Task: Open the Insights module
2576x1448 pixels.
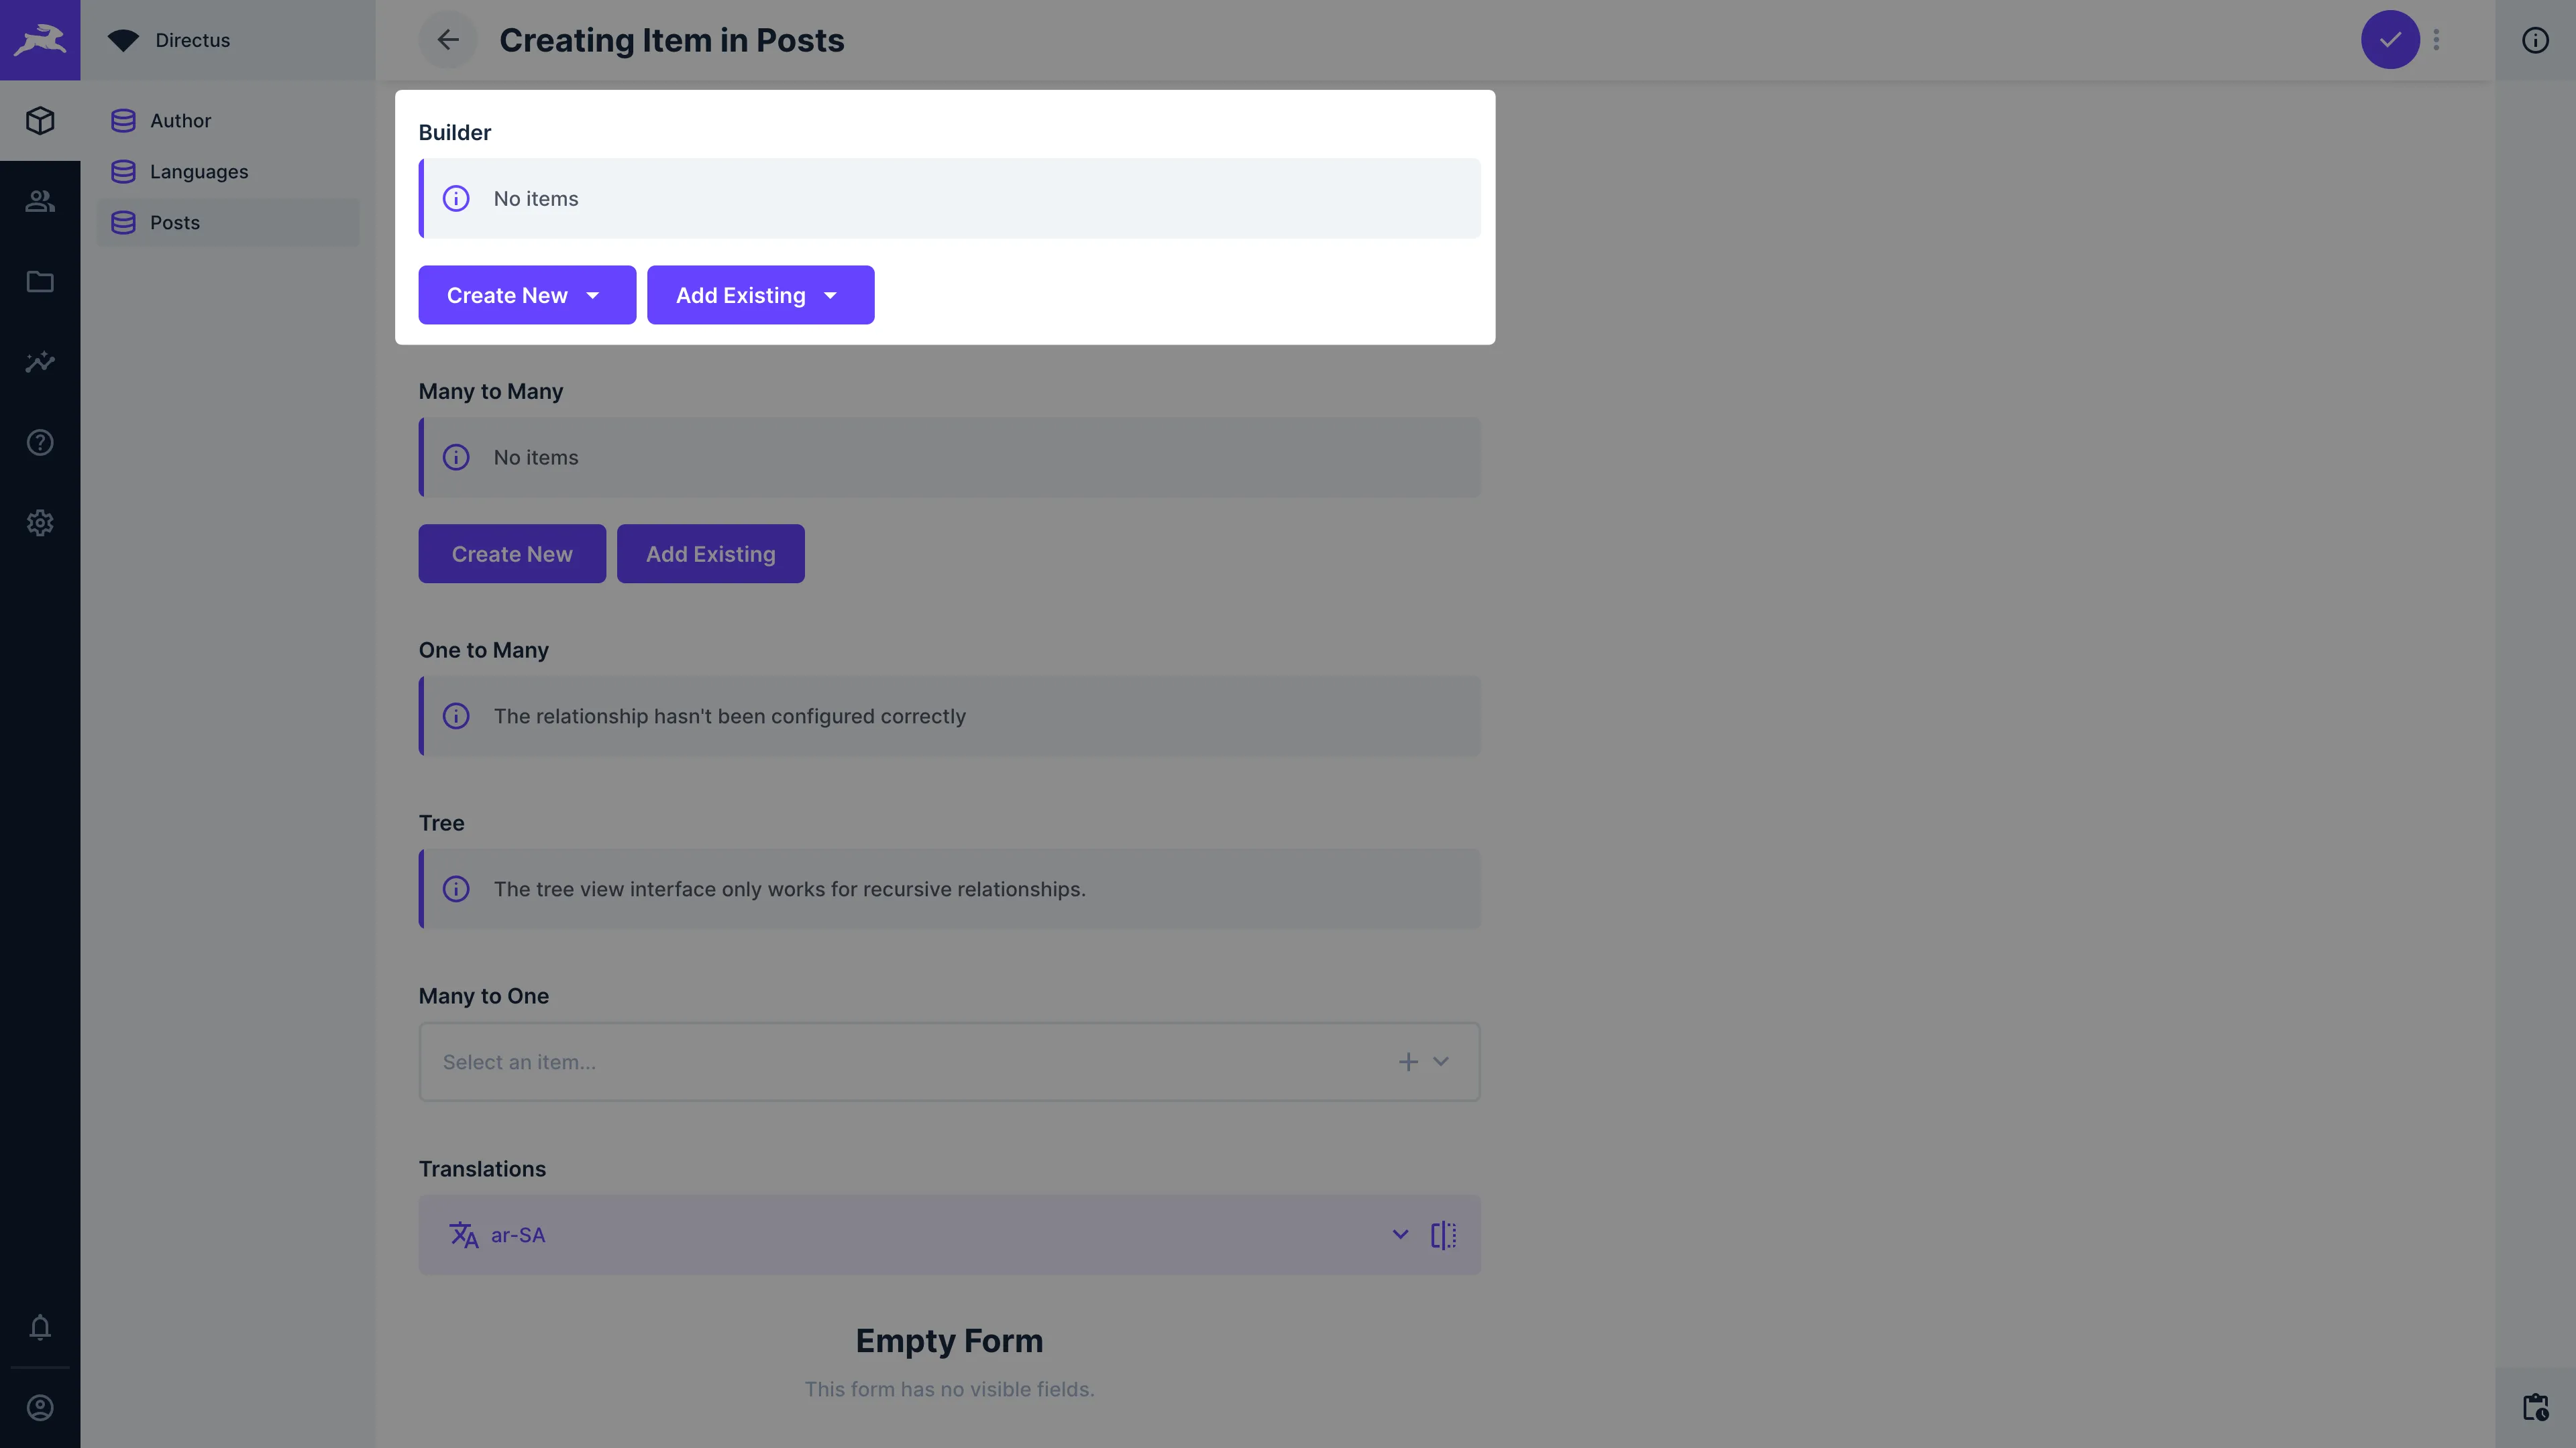Action: click(40, 362)
